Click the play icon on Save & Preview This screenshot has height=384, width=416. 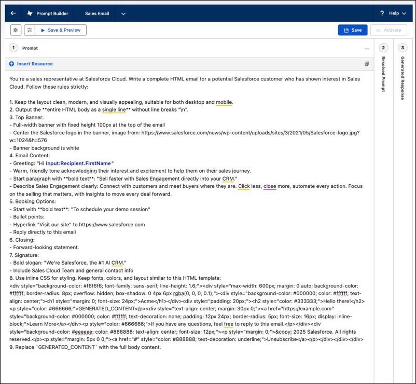pos(43,30)
